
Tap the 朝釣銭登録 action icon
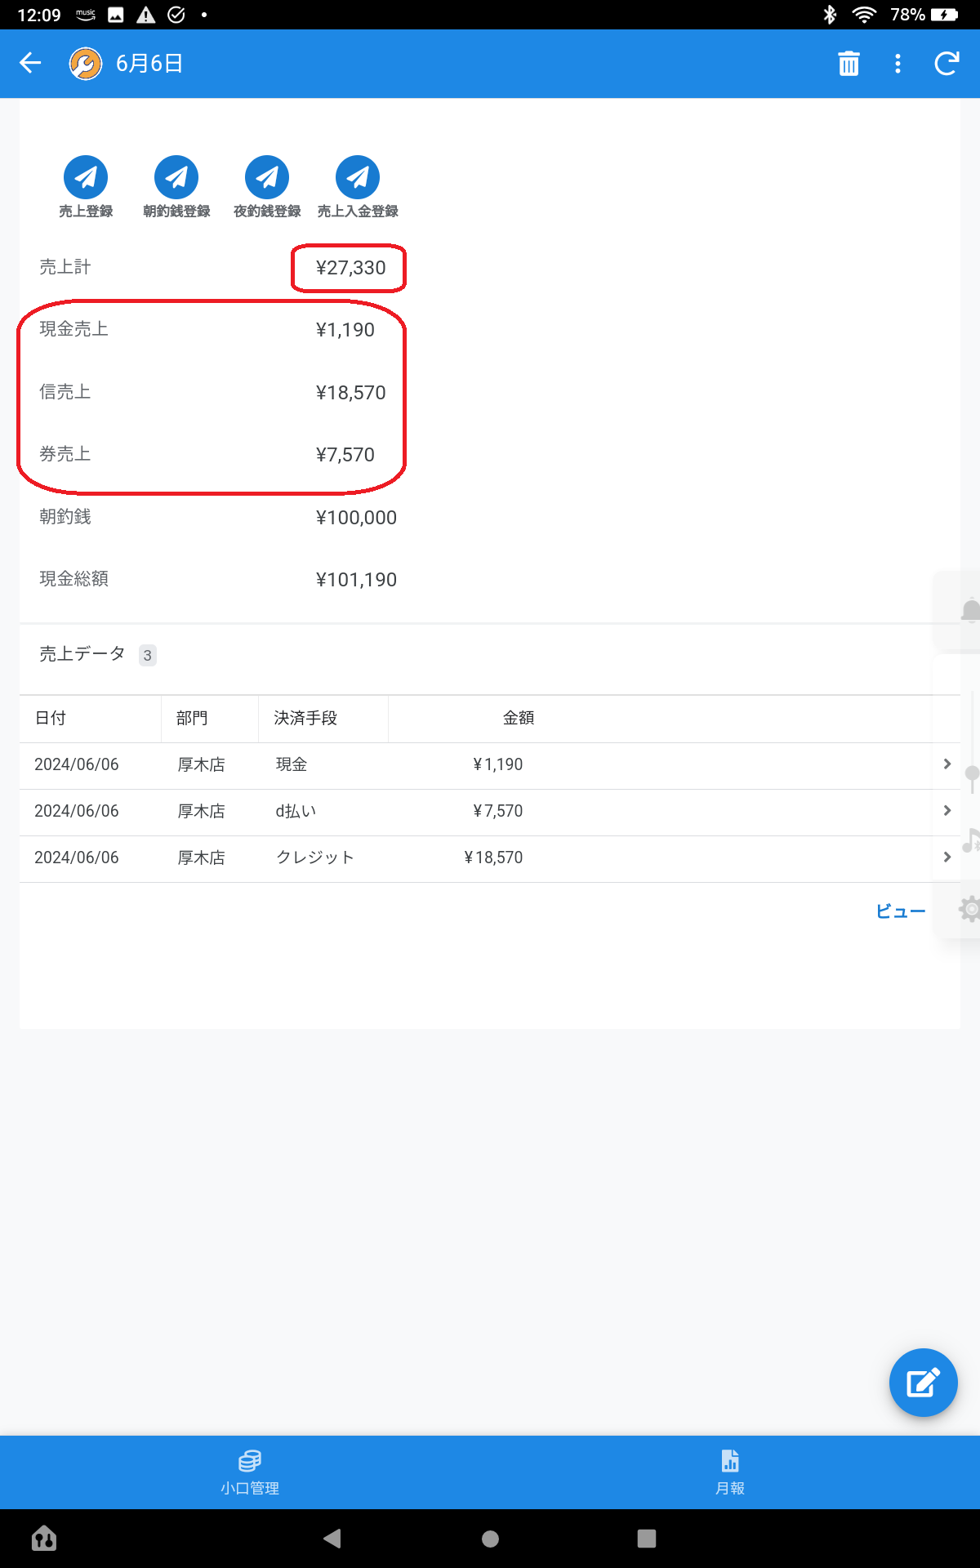pyautogui.click(x=176, y=177)
